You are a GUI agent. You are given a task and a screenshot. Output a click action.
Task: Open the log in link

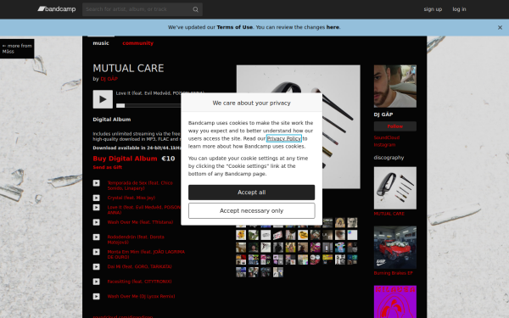459,9
